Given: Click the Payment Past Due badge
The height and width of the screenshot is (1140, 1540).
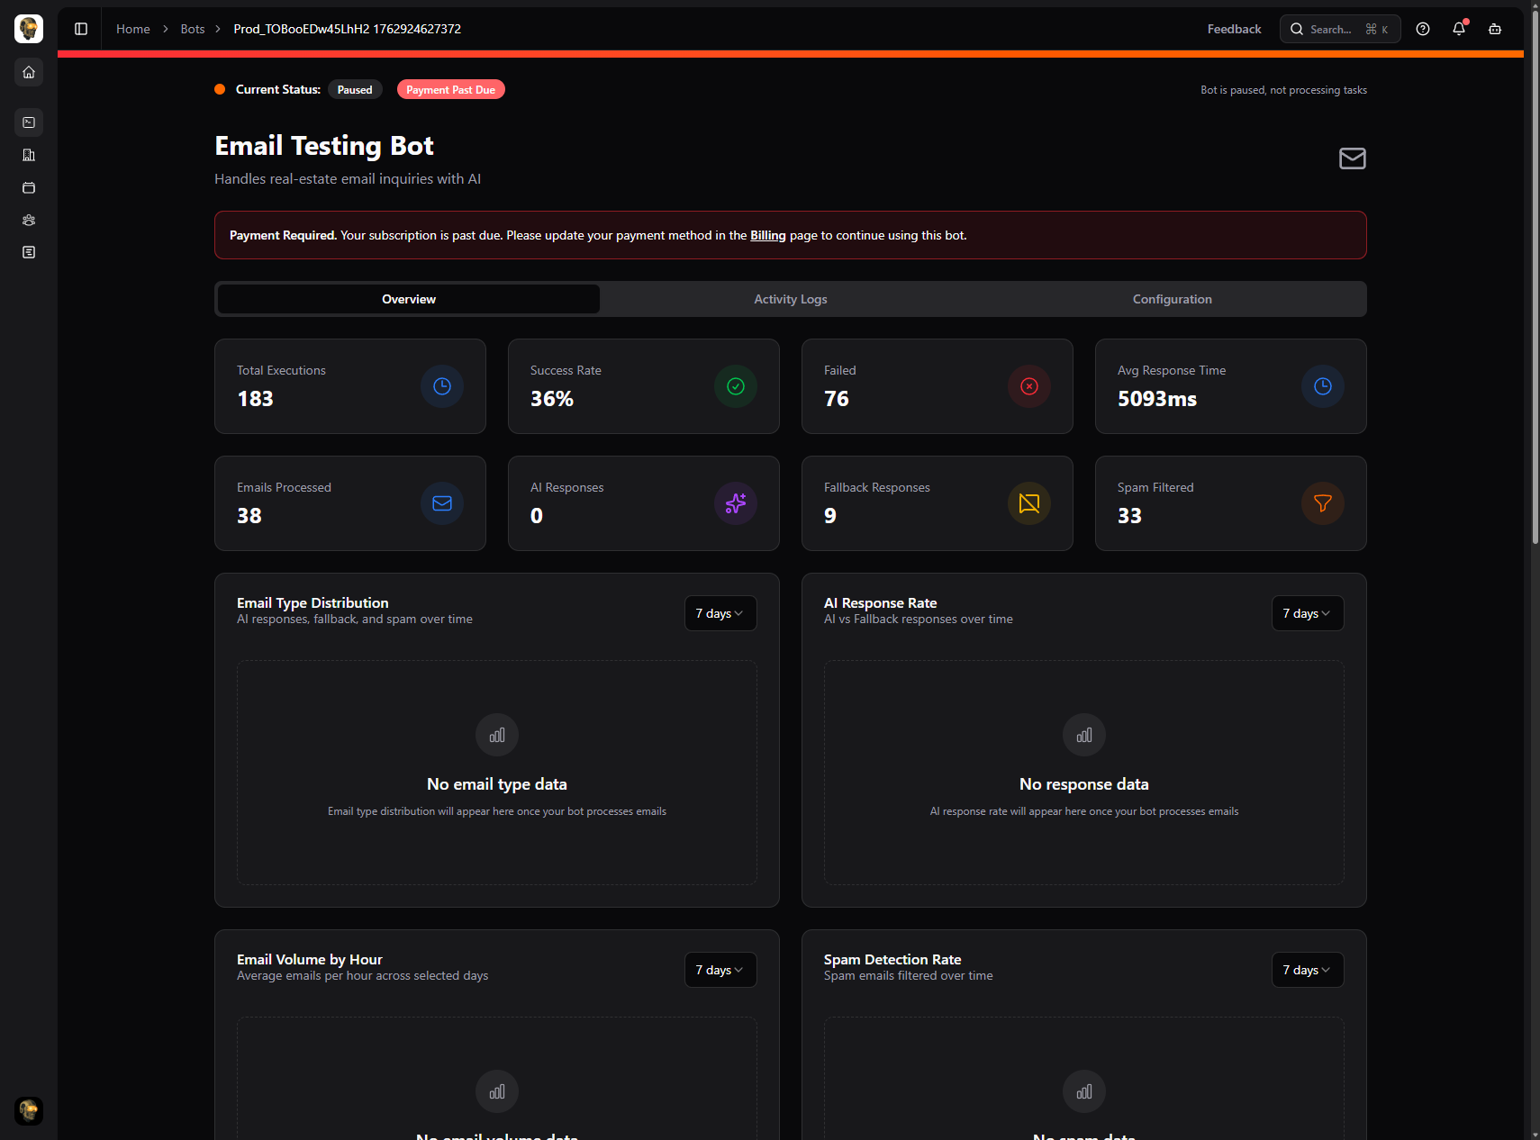Looking at the screenshot, I should pos(450,89).
